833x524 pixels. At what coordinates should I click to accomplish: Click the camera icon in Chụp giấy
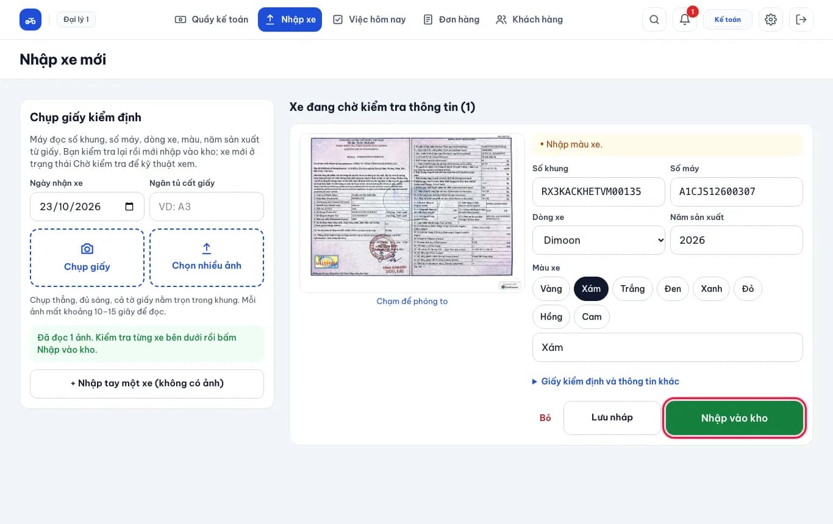pyautogui.click(x=87, y=249)
